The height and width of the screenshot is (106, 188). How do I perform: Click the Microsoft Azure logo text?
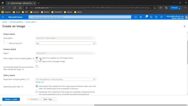[x=15, y=17]
